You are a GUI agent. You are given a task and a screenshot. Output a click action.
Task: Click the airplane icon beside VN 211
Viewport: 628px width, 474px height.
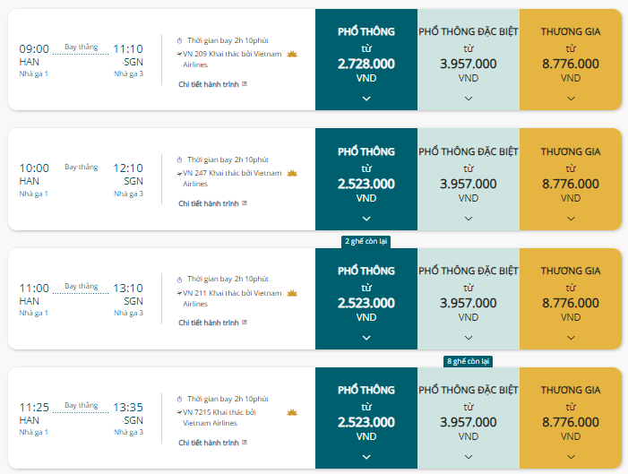click(x=179, y=293)
